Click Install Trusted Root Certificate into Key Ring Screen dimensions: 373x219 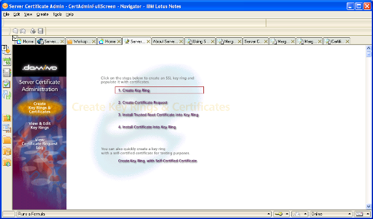(x=158, y=114)
